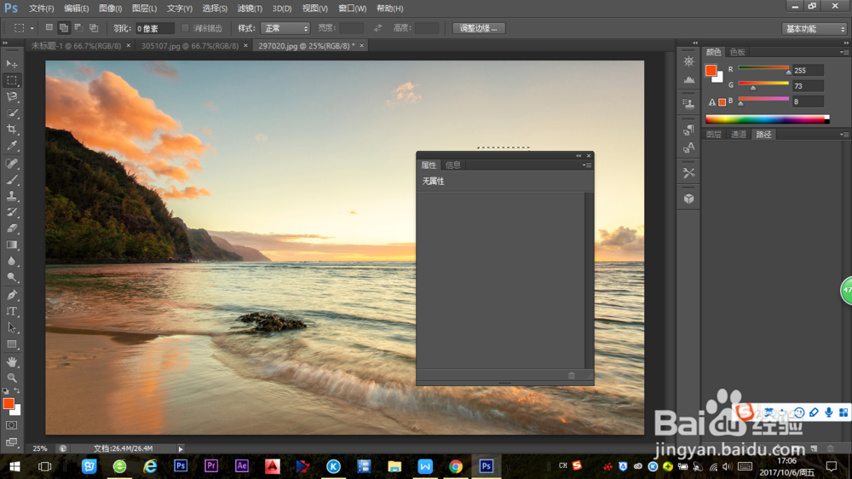Click the gamut warning triangle in the color panel
Viewport: 852px width, 479px height.
click(711, 101)
